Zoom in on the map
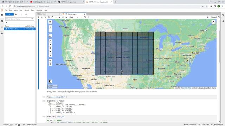The width and height of the screenshot is (225, 126). pos(50,27)
